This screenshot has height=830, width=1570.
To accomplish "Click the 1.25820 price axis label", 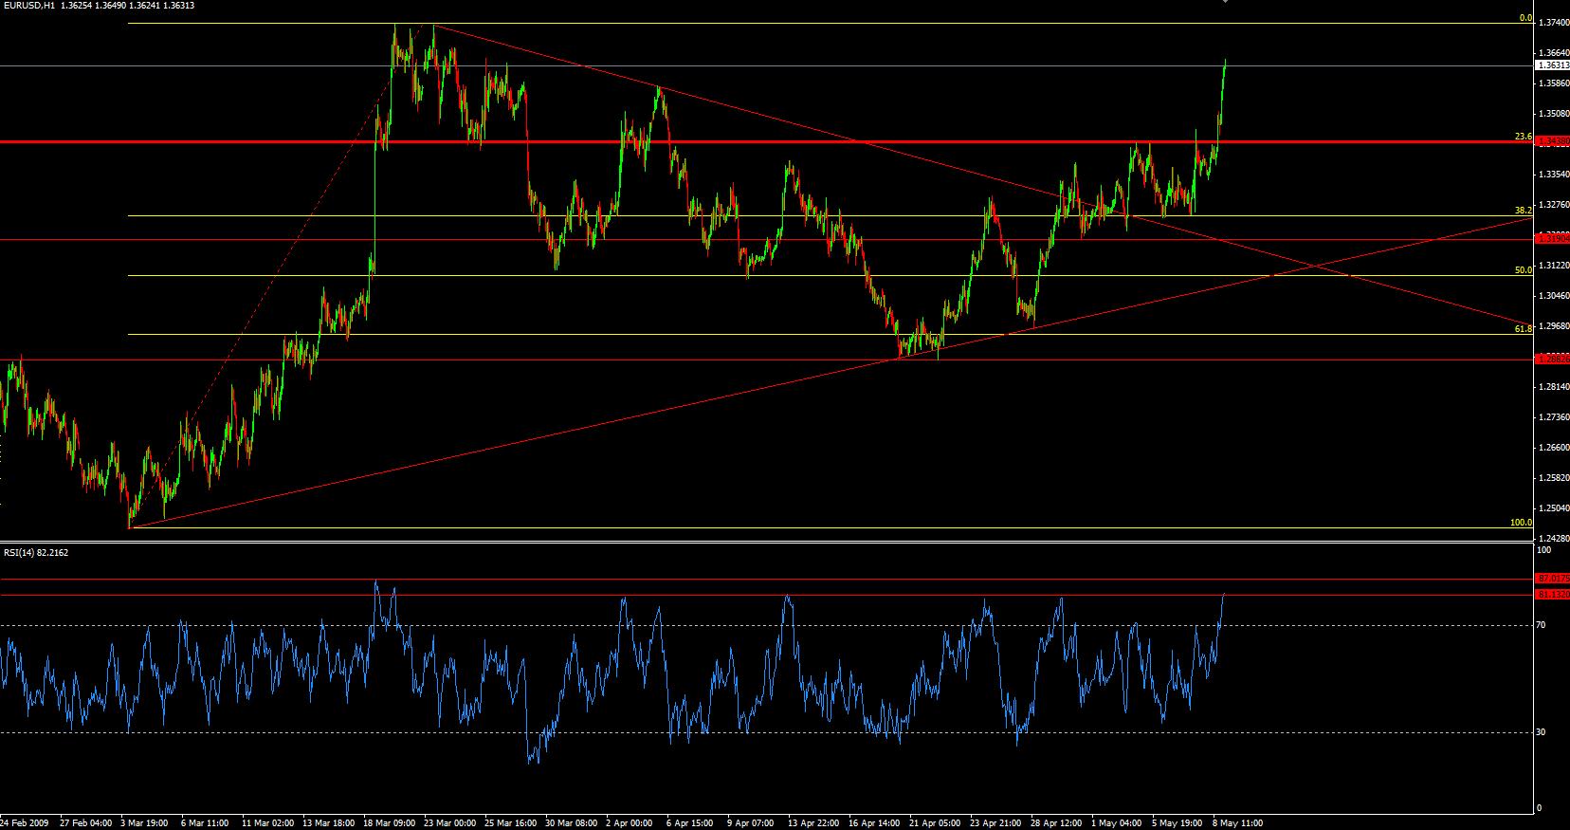I will pyautogui.click(x=1553, y=478).
